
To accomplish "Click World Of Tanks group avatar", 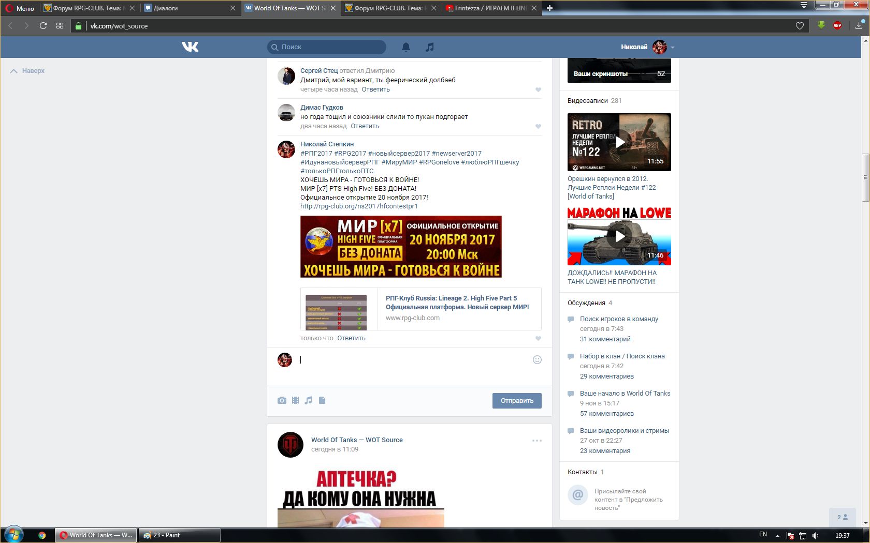I will 291,445.
